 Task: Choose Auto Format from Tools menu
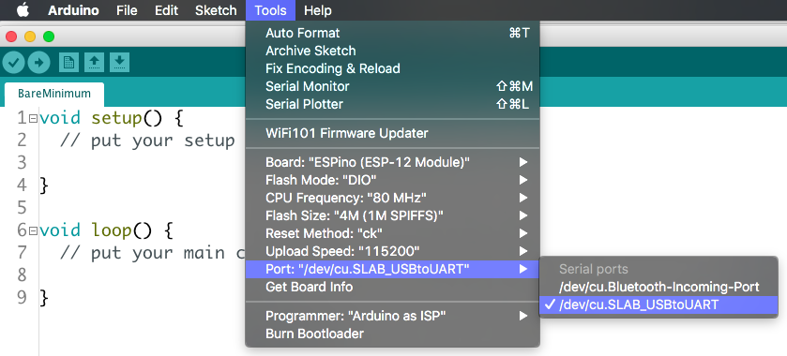[x=392, y=33]
